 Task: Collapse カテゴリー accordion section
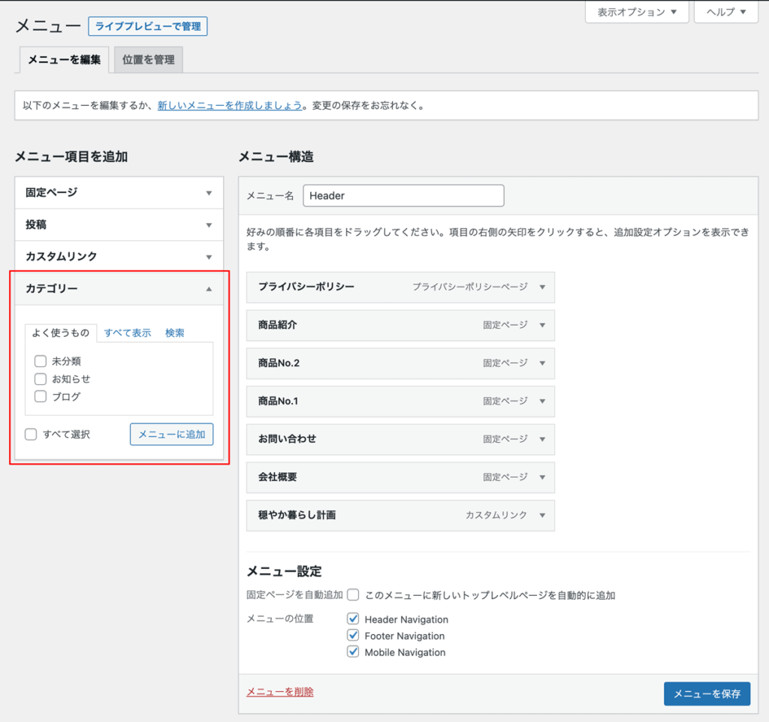click(x=119, y=289)
